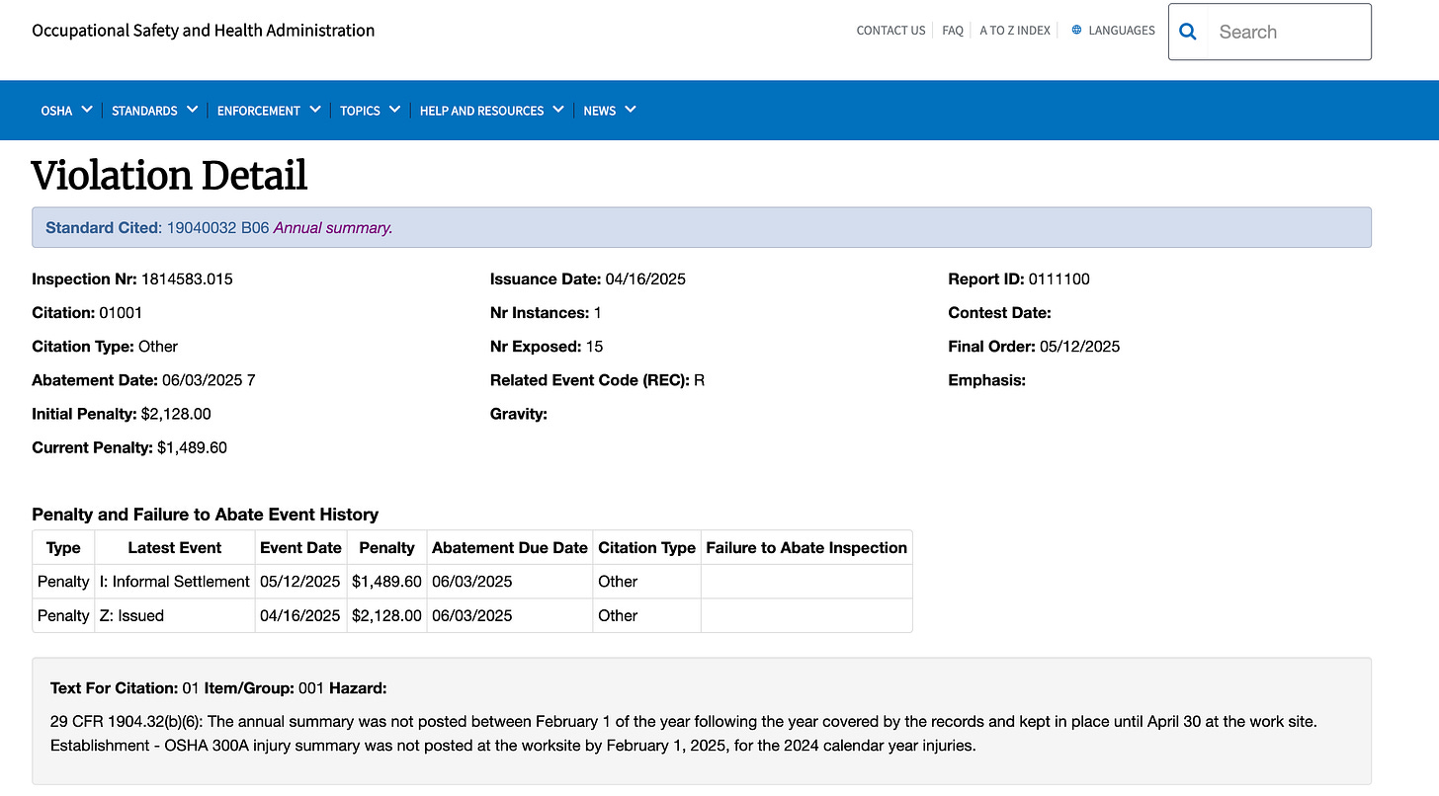Open the OSHA navigation menu
The width and height of the screenshot is (1439, 796).
56,111
